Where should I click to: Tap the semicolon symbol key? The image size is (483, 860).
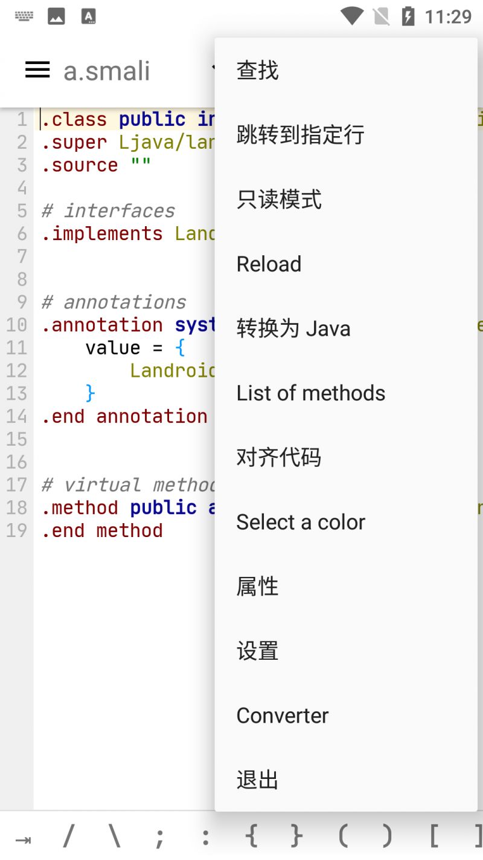[x=160, y=837]
